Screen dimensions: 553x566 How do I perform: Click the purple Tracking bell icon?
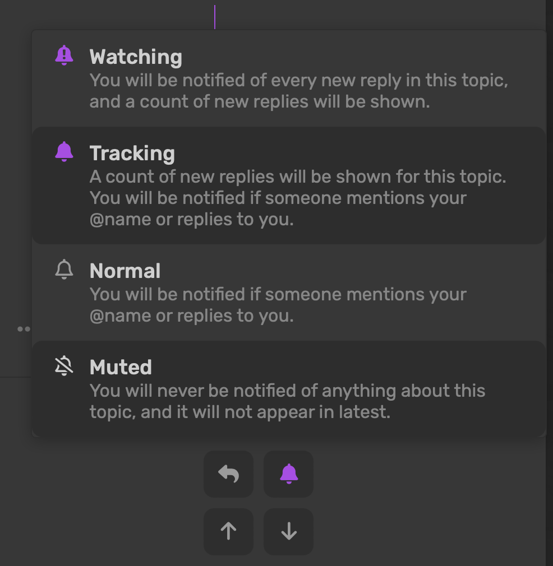pyautogui.click(x=64, y=152)
